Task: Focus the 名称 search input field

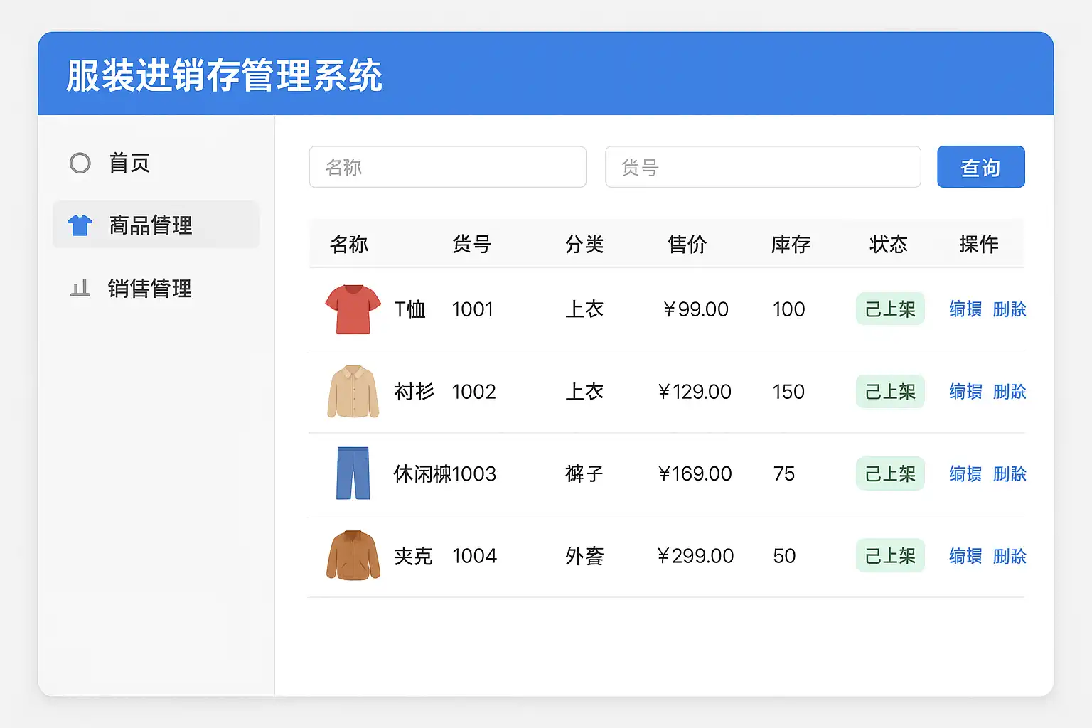Action: [x=448, y=167]
